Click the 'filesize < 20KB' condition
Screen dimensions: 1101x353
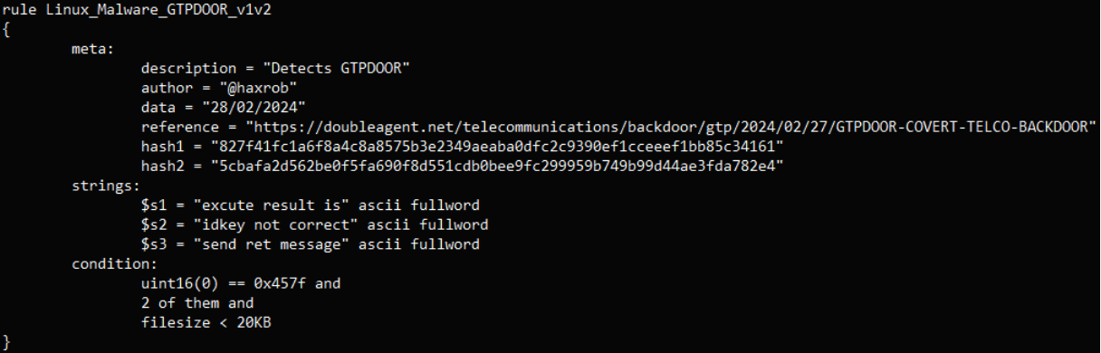coord(199,322)
